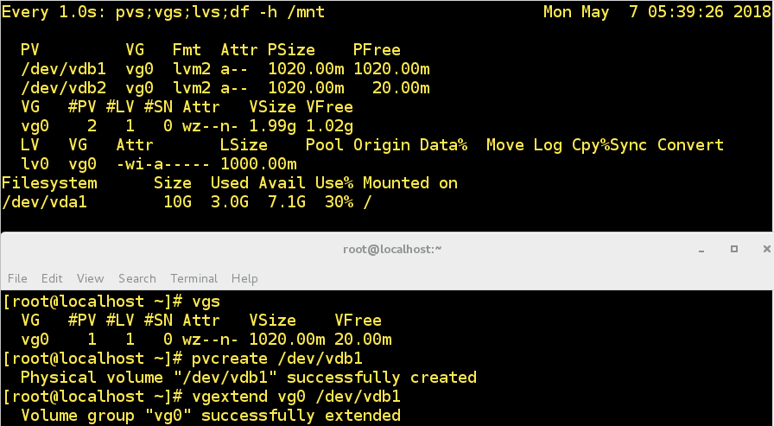774x426 pixels.
Task: Click the typed vgs command
Action: (x=206, y=302)
